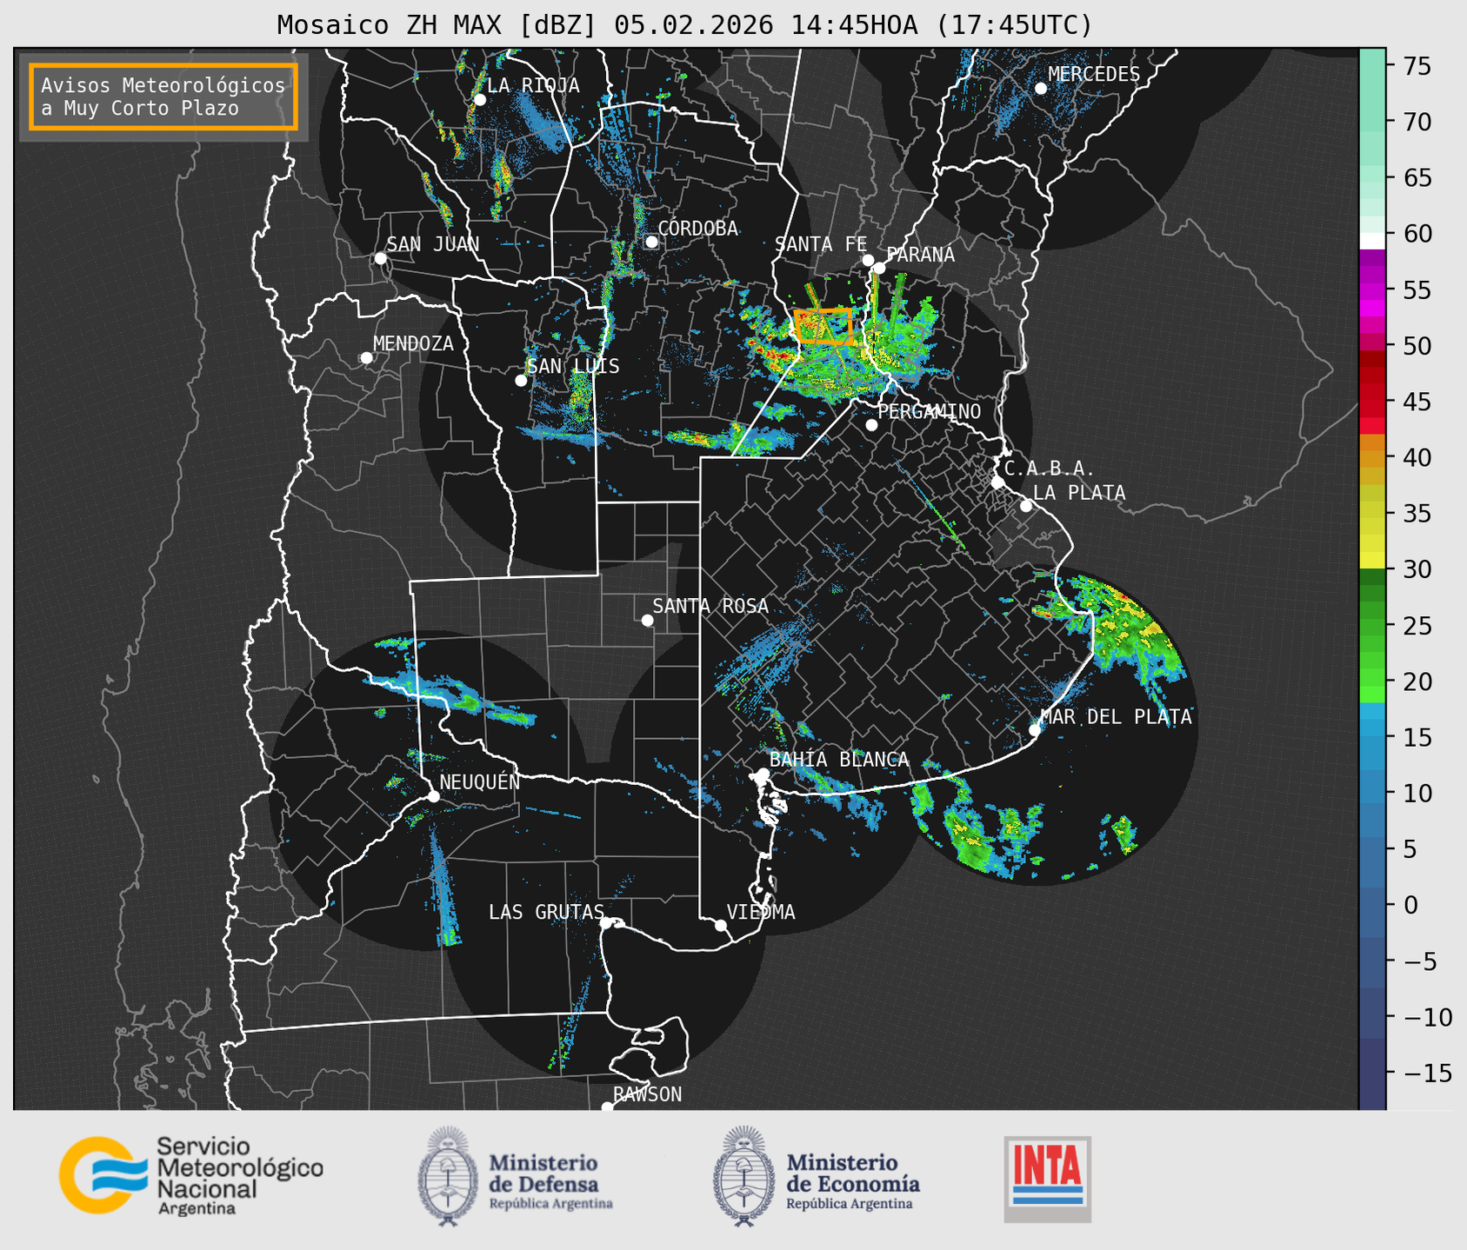
Task: Click the C.A.B.A. city marker
Action: [x=997, y=482]
